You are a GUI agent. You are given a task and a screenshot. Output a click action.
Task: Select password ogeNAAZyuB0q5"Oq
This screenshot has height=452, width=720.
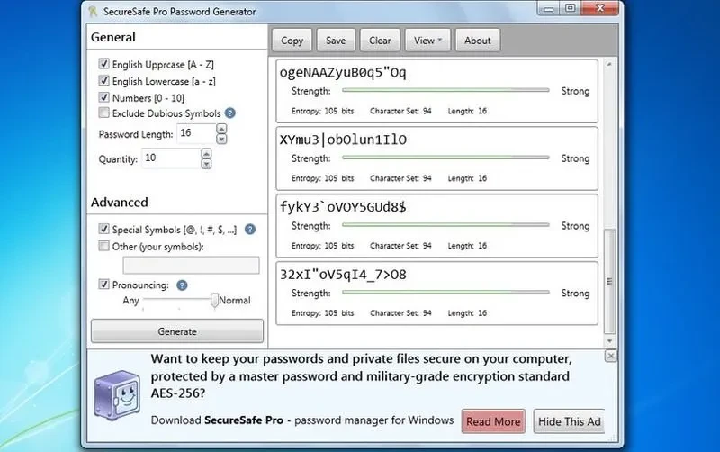(343, 73)
